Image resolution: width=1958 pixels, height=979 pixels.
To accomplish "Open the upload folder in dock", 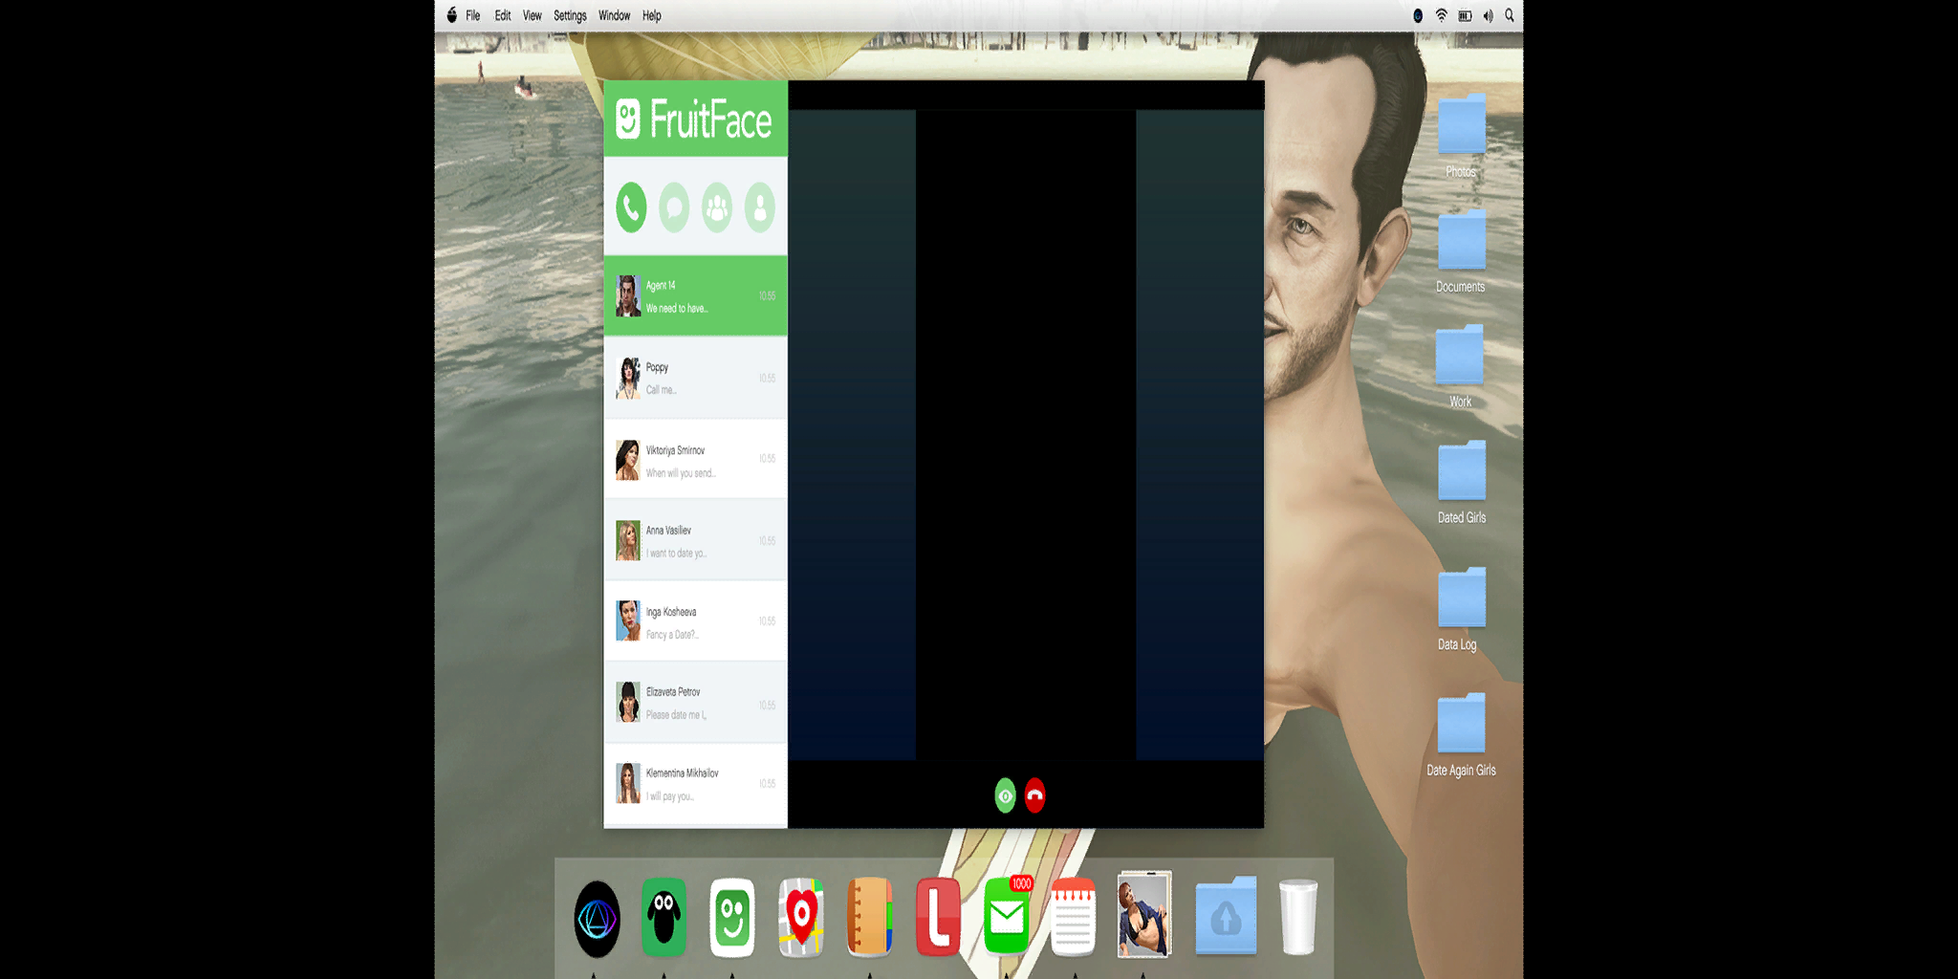I will click(1227, 916).
